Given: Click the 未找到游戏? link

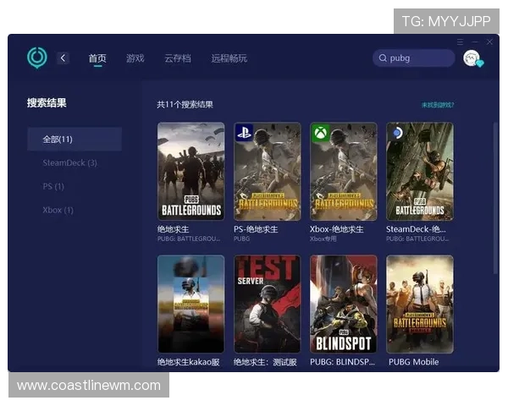Looking at the screenshot, I should (438, 105).
